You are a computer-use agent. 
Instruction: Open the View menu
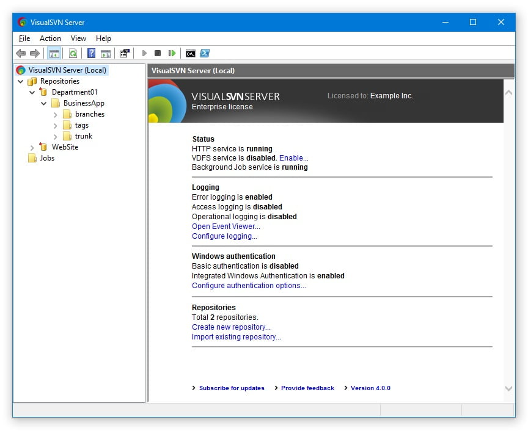(x=78, y=38)
